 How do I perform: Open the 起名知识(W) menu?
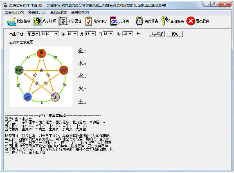click(x=14, y=12)
